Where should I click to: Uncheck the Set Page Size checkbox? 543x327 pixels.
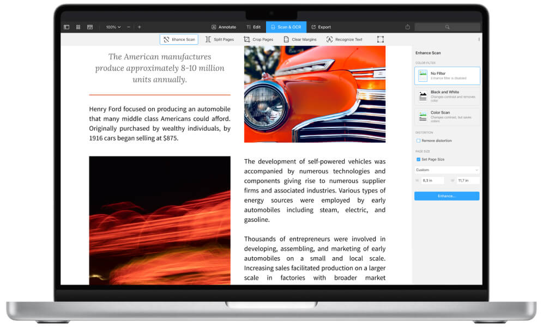click(418, 160)
